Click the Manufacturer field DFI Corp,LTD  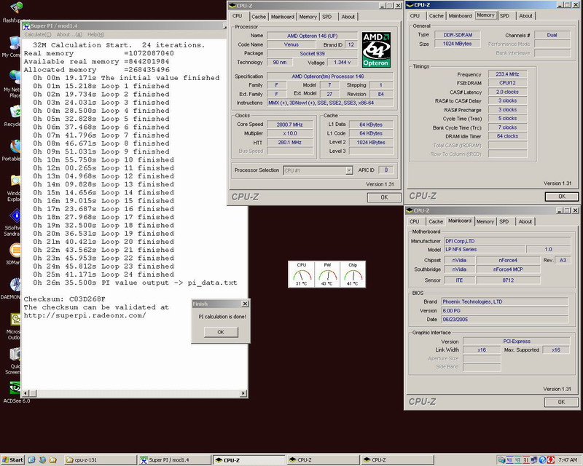click(x=507, y=241)
